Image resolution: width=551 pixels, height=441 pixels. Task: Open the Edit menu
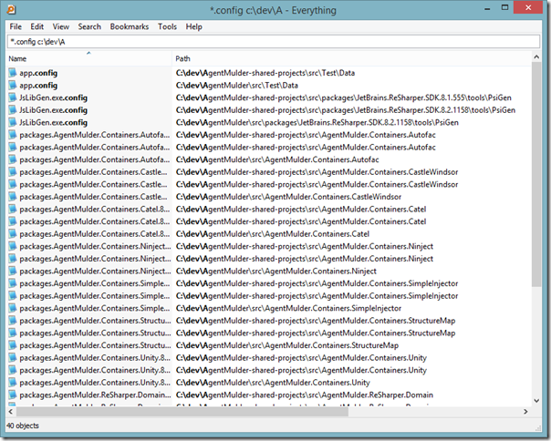point(36,26)
